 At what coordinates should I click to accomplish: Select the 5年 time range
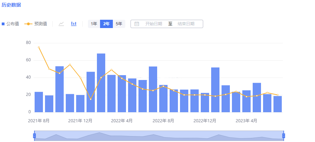pos(119,24)
